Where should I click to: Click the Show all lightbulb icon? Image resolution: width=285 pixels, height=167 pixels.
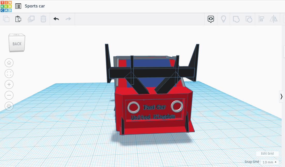tap(224, 19)
